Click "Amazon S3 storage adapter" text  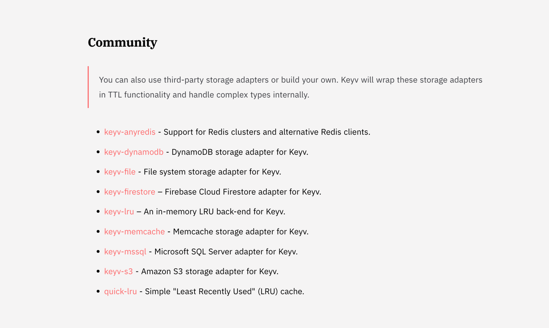(210, 271)
